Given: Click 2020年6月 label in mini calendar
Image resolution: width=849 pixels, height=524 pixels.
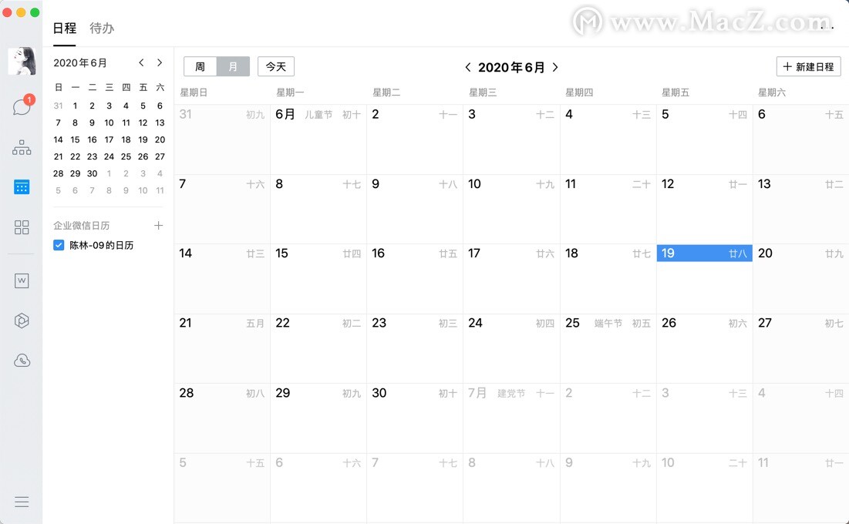Looking at the screenshot, I should (x=80, y=62).
